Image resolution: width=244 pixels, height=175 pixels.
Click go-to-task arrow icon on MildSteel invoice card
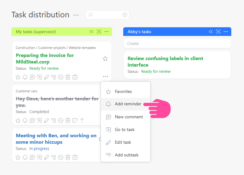tap(39, 77)
